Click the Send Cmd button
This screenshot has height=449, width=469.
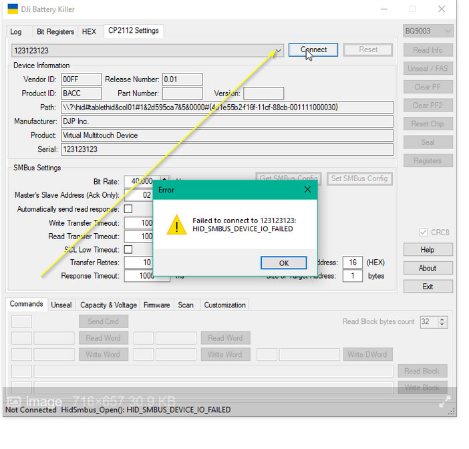click(x=103, y=321)
